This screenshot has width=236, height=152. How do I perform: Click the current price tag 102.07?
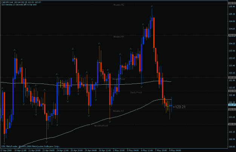232,105
